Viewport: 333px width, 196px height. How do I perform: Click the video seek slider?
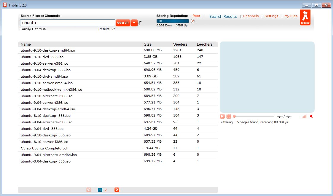tap(253, 116)
